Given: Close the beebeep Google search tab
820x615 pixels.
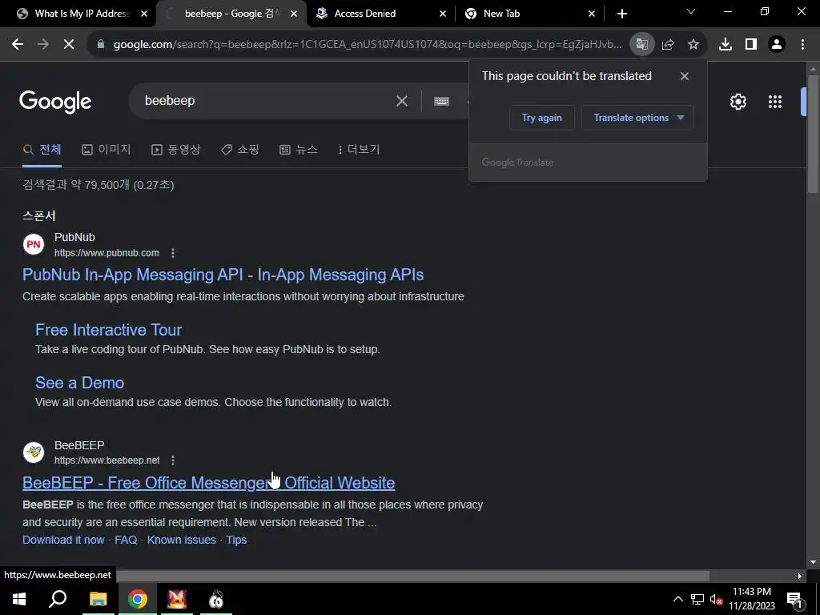Looking at the screenshot, I should point(294,14).
